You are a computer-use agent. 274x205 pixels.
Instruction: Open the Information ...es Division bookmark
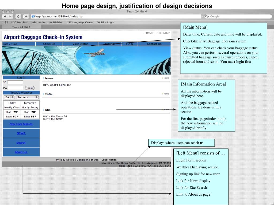pos(47,22)
